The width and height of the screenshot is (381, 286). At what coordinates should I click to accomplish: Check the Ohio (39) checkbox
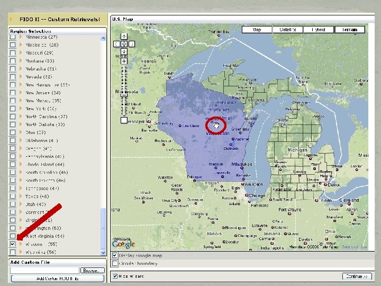pos(13,132)
